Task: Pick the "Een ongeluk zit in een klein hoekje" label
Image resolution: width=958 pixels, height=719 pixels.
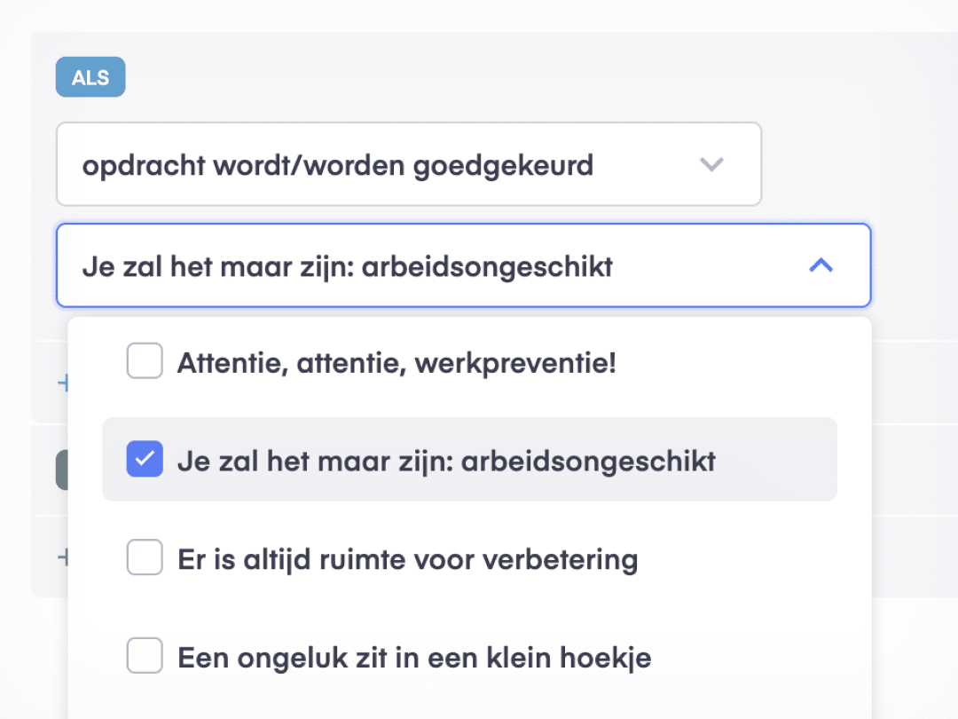Action: (414, 658)
